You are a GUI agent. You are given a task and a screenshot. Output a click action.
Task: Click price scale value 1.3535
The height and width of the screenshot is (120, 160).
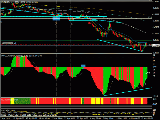pyautogui.click(x=156, y=8)
